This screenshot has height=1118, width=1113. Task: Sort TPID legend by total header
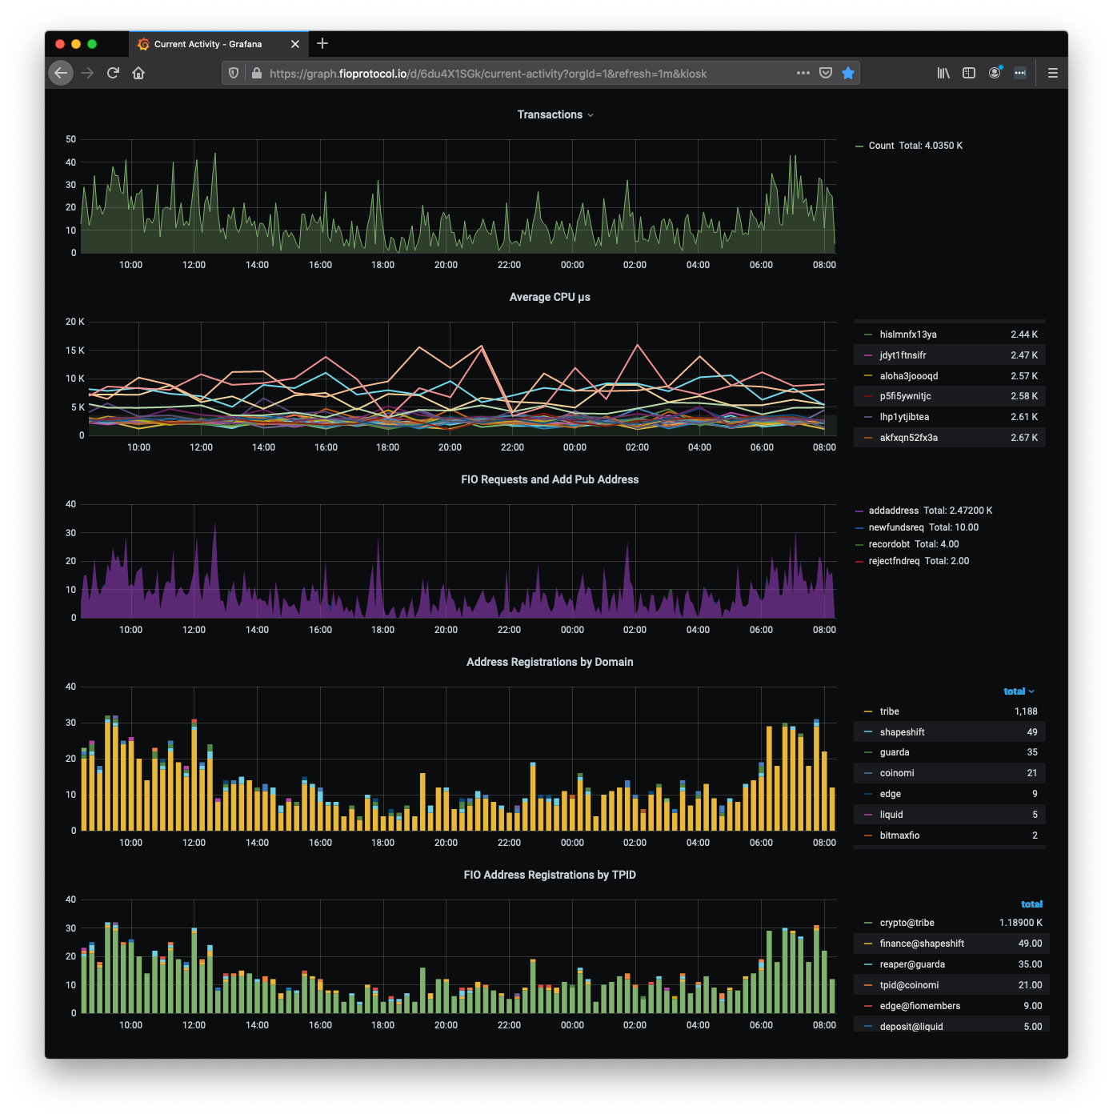click(1031, 904)
